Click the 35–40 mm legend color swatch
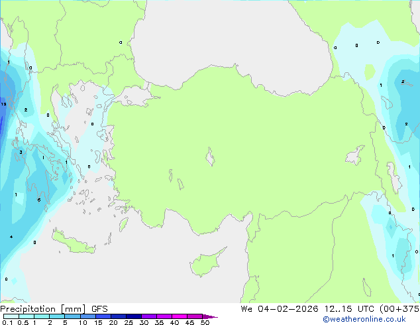This screenshot has width=420, height=325. (164, 316)
